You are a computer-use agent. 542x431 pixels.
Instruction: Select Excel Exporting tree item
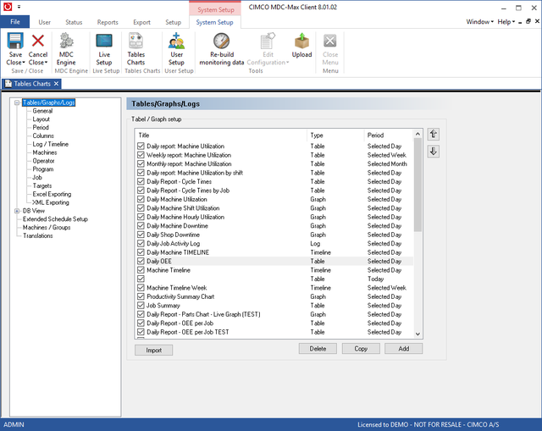tap(52, 194)
